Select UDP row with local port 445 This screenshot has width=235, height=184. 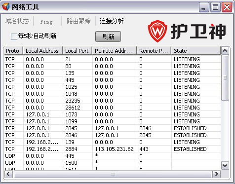coord(113,156)
